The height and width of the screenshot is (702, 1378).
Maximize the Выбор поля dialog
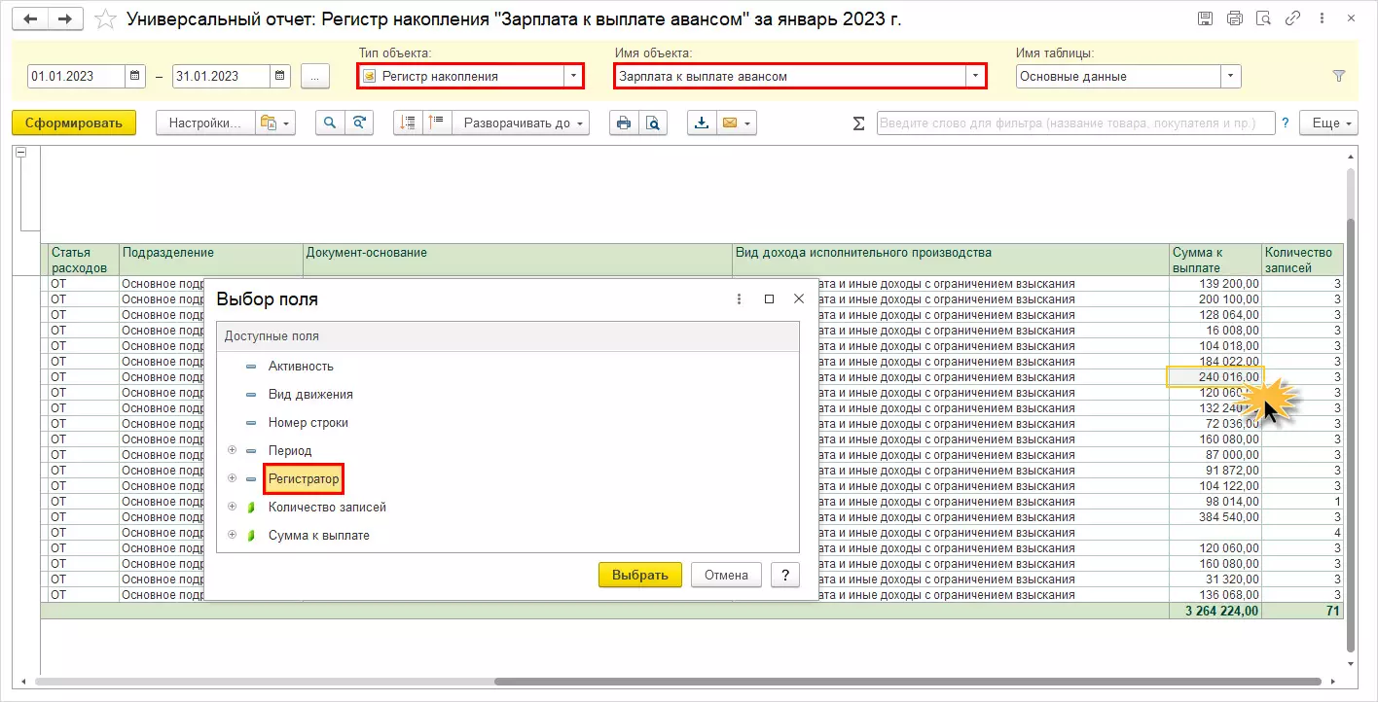(x=769, y=299)
